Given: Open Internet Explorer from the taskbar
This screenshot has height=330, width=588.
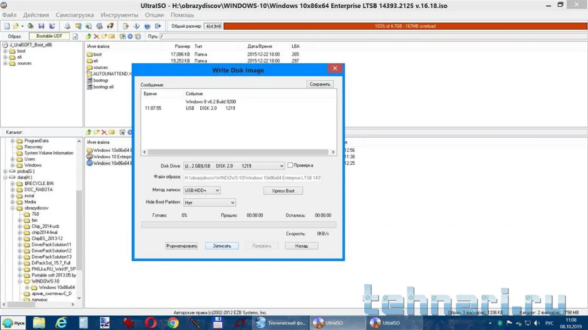Looking at the screenshot, I should coord(61,323).
